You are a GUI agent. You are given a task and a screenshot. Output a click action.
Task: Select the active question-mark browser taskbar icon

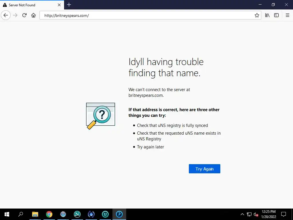(119, 214)
